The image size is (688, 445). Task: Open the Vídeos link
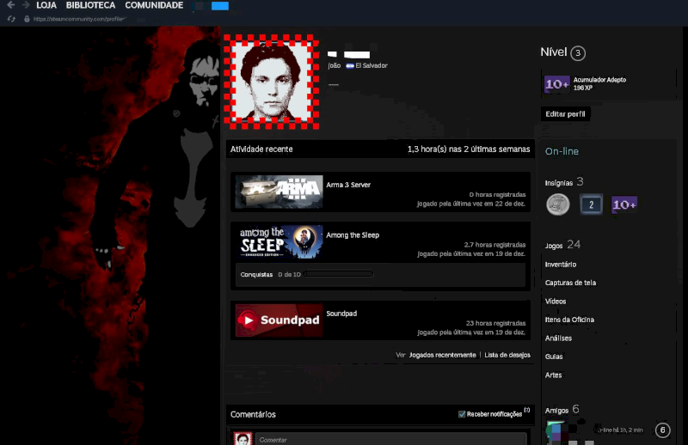coord(556,302)
